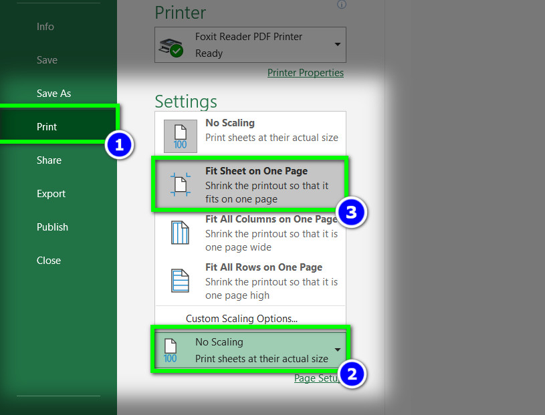Open the Info section in sidebar
Image resolution: width=545 pixels, height=415 pixels.
[45, 27]
